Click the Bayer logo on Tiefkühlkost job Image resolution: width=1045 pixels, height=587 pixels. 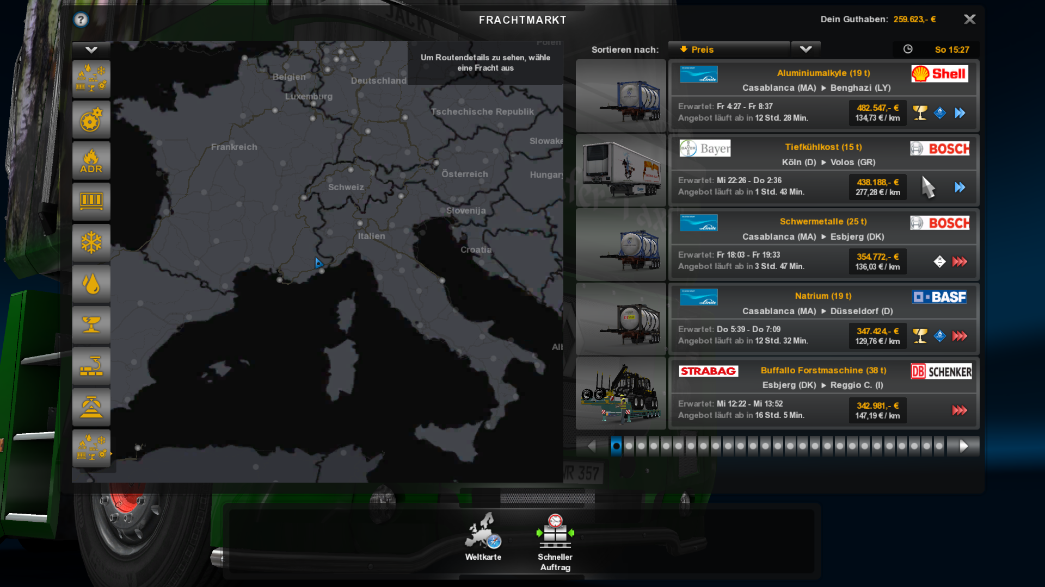[705, 148]
